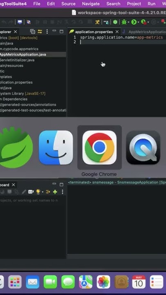This screenshot has height=295, width=166.
Task: Select the cypcode.appmetrics package
Action: 19,49
